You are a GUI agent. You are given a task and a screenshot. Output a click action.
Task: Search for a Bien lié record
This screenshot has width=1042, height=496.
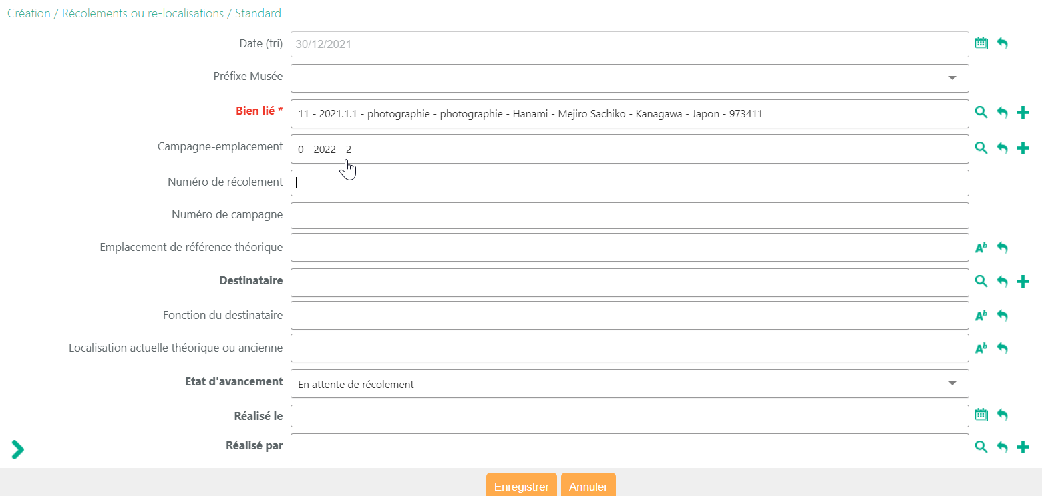[x=981, y=113]
